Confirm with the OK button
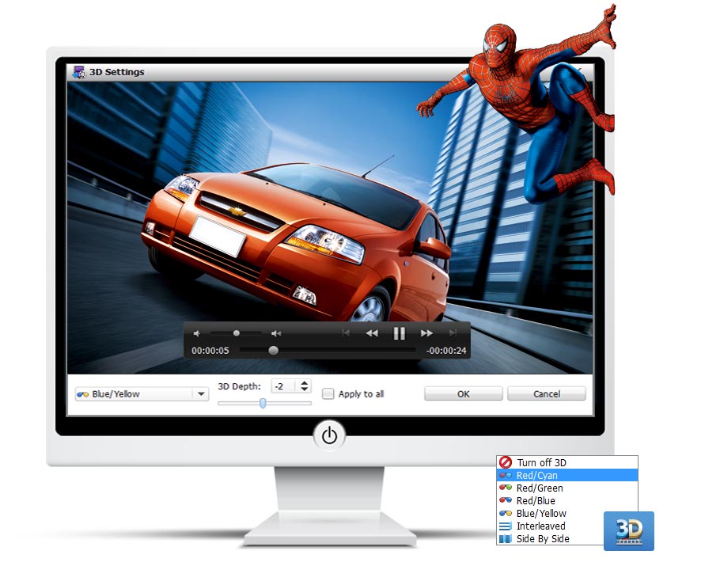Viewport: 701px width, 566px height. point(463,393)
